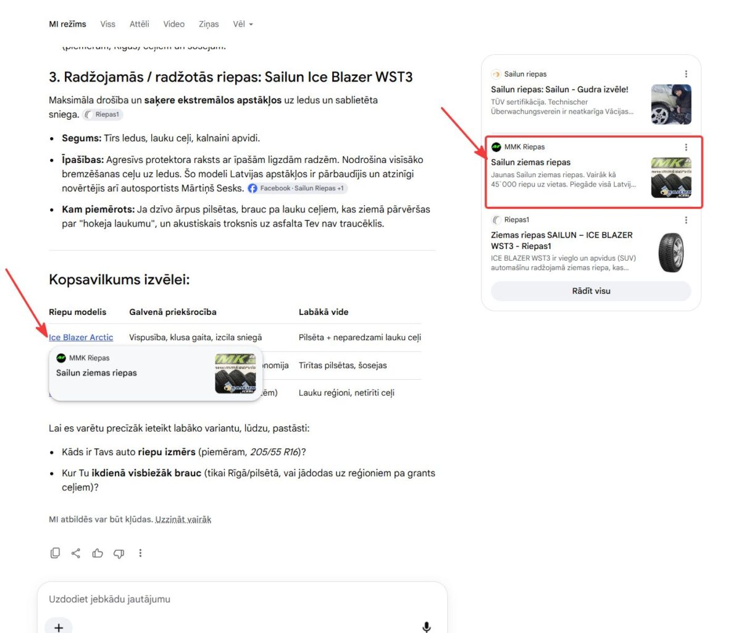Click the Sailun riepas source favicon
This screenshot has height=633, width=741.
[x=496, y=74]
